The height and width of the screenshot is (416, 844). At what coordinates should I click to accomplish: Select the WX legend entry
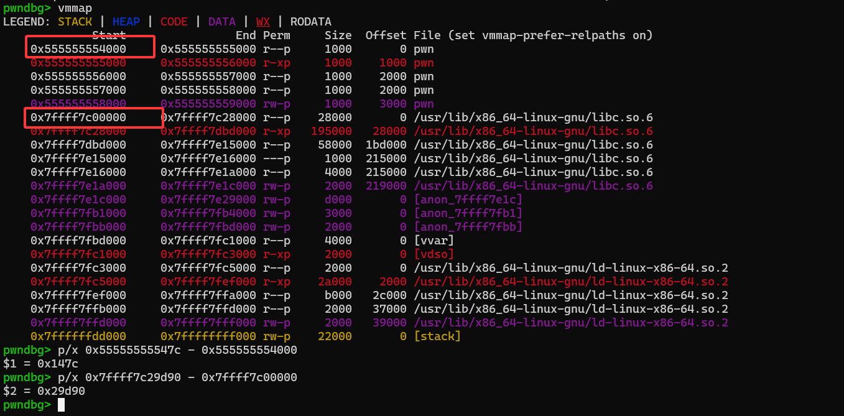point(262,22)
